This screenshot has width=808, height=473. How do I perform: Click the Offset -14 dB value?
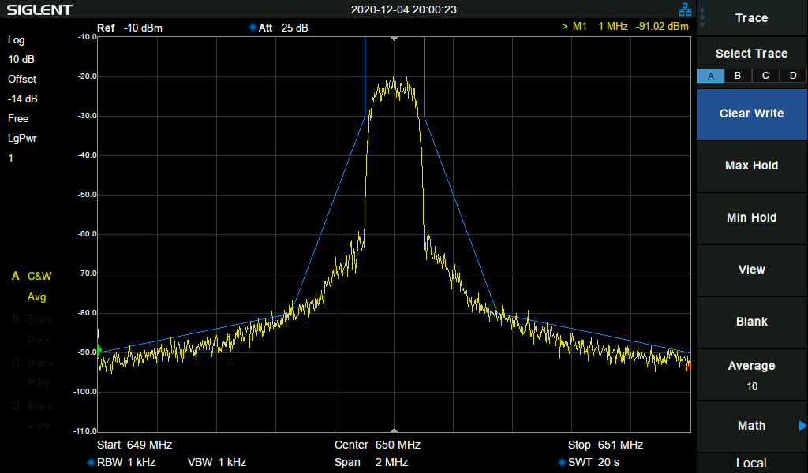23,89
